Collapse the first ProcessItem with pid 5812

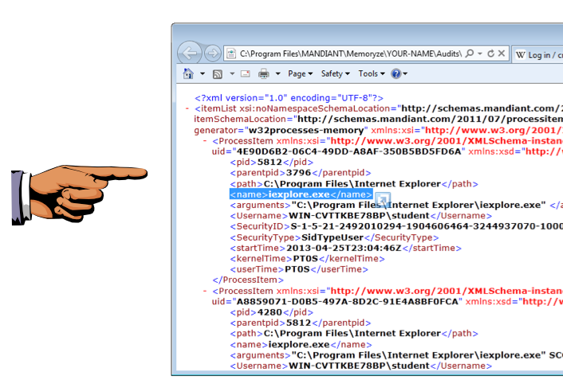click(205, 140)
